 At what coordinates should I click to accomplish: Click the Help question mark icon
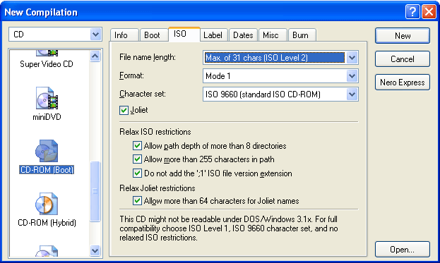click(412, 12)
